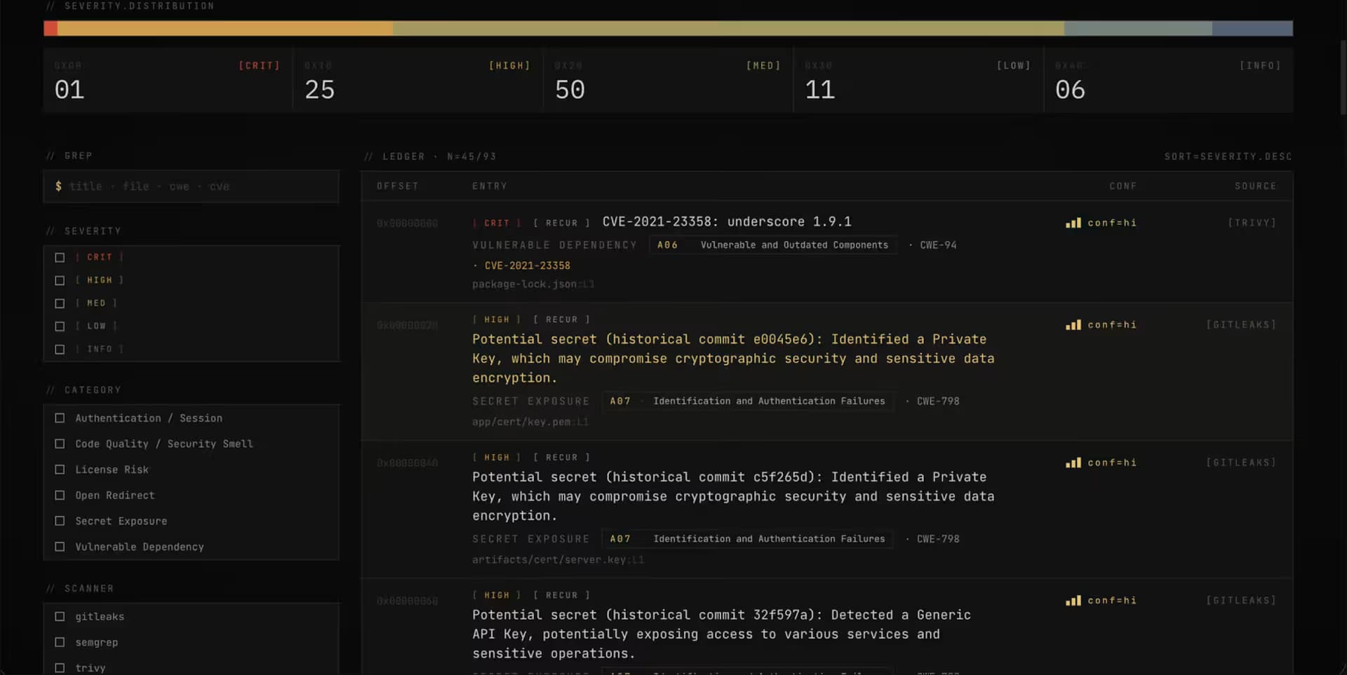
Task: Click the confidence bars icon on the 32f597a row
Action: click(1073, 601)
